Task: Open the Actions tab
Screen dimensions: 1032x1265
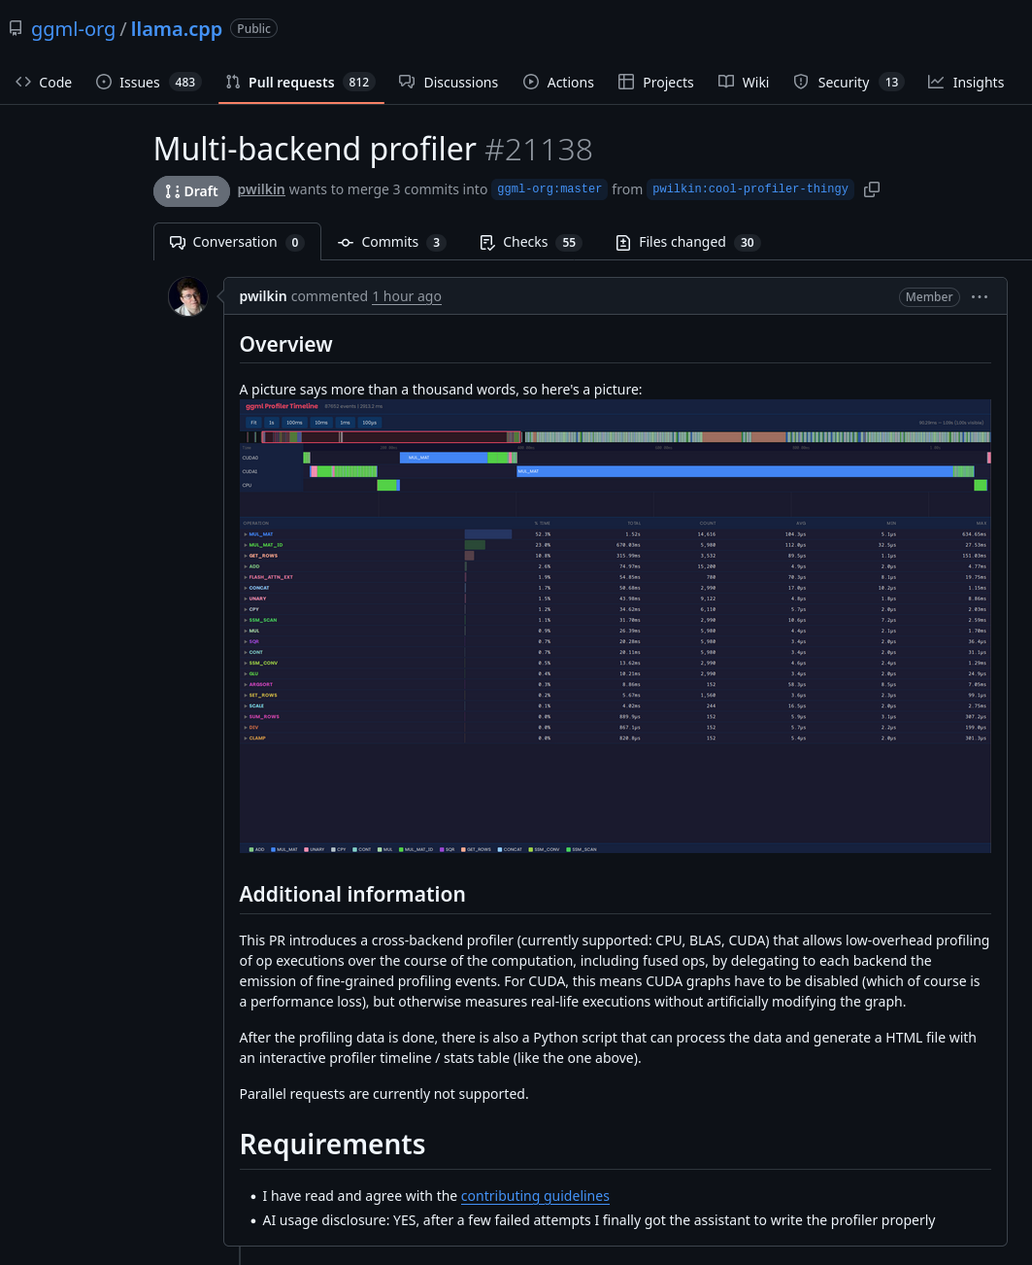Action: pyautogui.click(x=558, y=83)
